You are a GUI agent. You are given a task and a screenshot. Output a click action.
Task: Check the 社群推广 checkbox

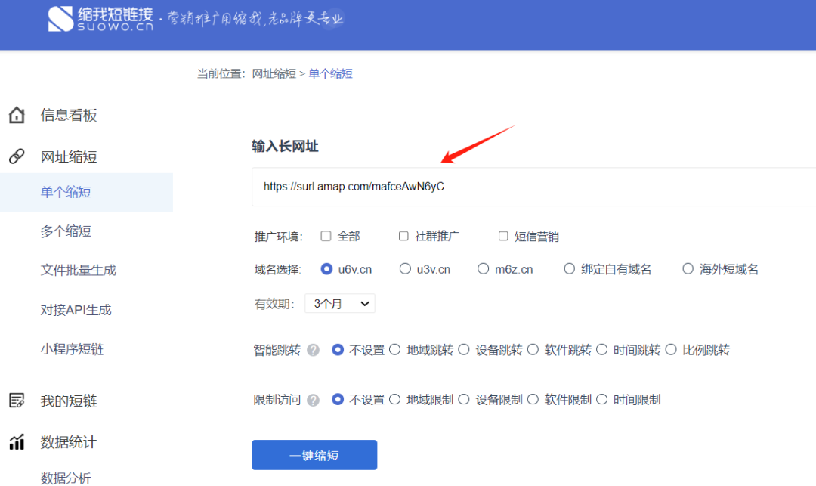pos(403,236)
